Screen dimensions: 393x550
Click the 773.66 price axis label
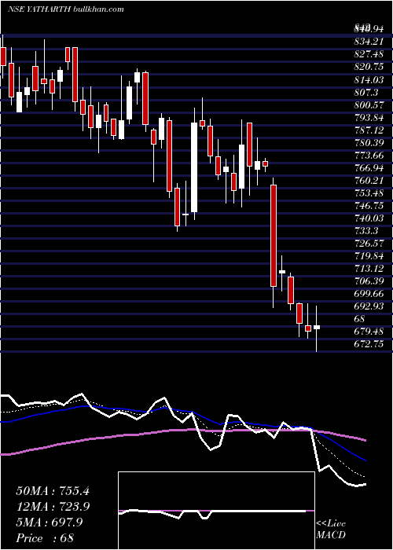pos(369,156)
